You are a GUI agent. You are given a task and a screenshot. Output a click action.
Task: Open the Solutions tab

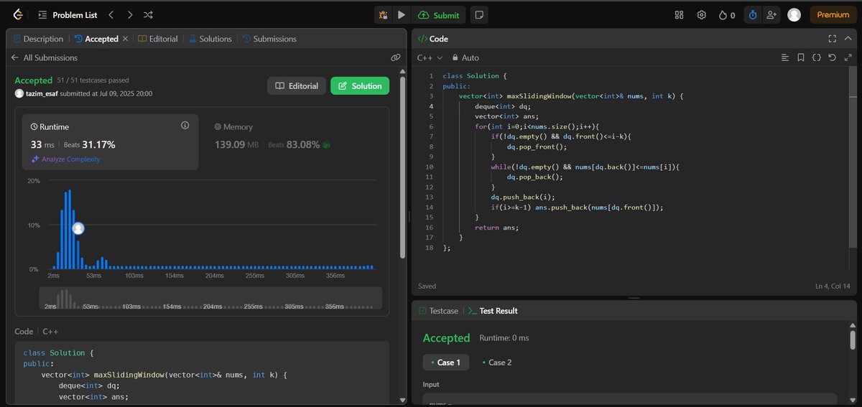210,39
